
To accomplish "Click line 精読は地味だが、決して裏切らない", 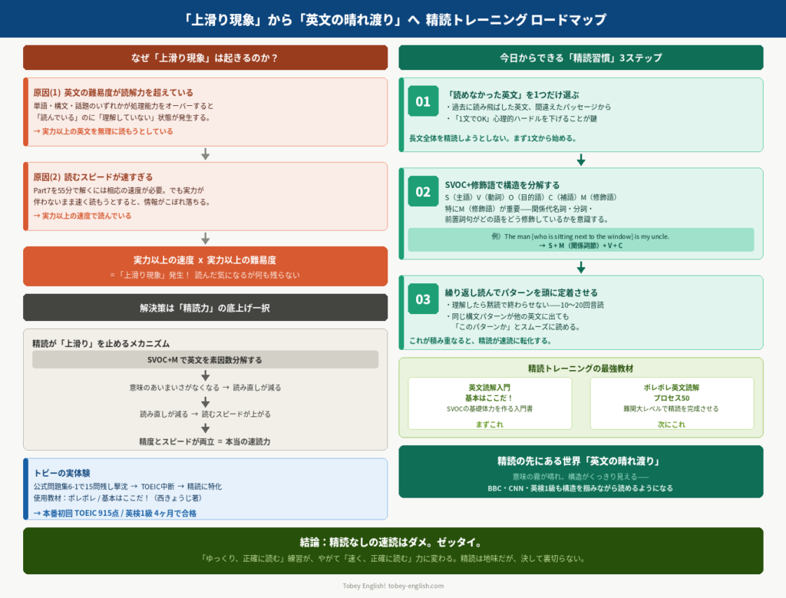I will point(523,558).
